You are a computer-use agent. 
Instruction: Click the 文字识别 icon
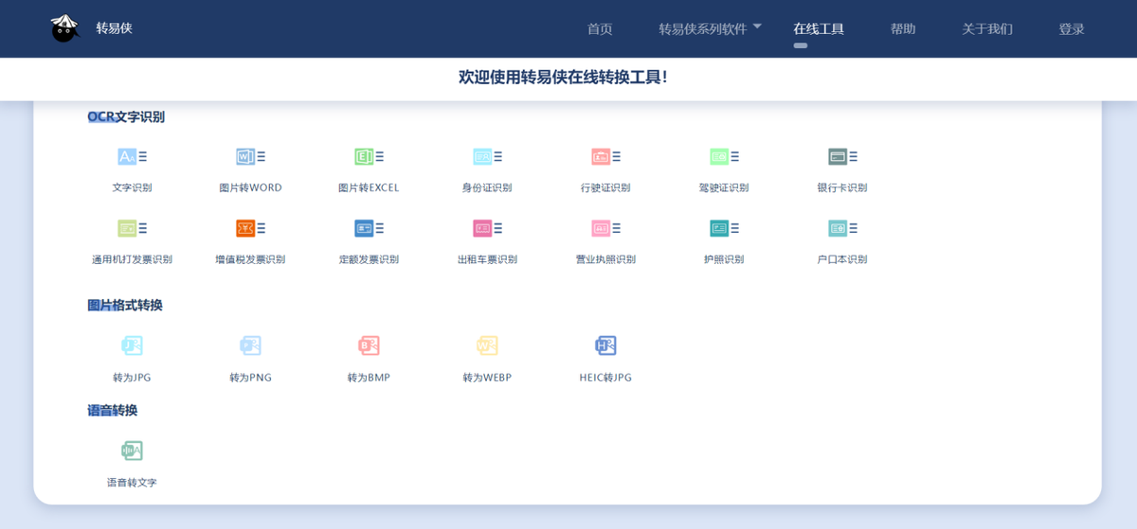[x=132, y=157]
